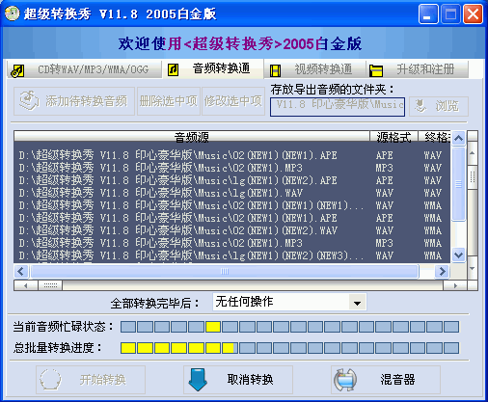Click the film strip video icon

click(275, 70)
